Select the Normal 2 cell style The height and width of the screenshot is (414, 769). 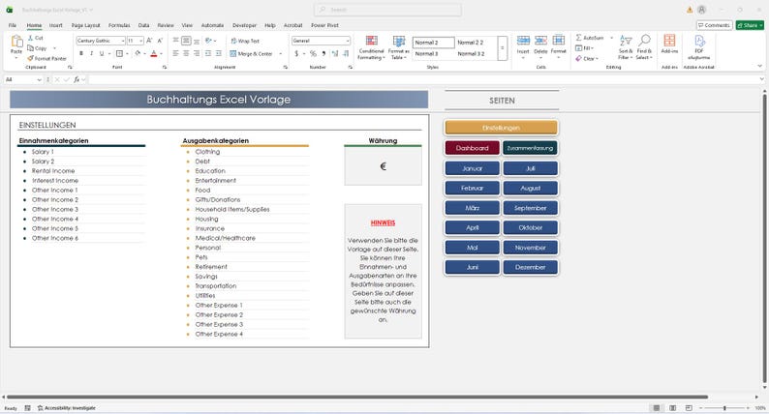tap(434, 43)
